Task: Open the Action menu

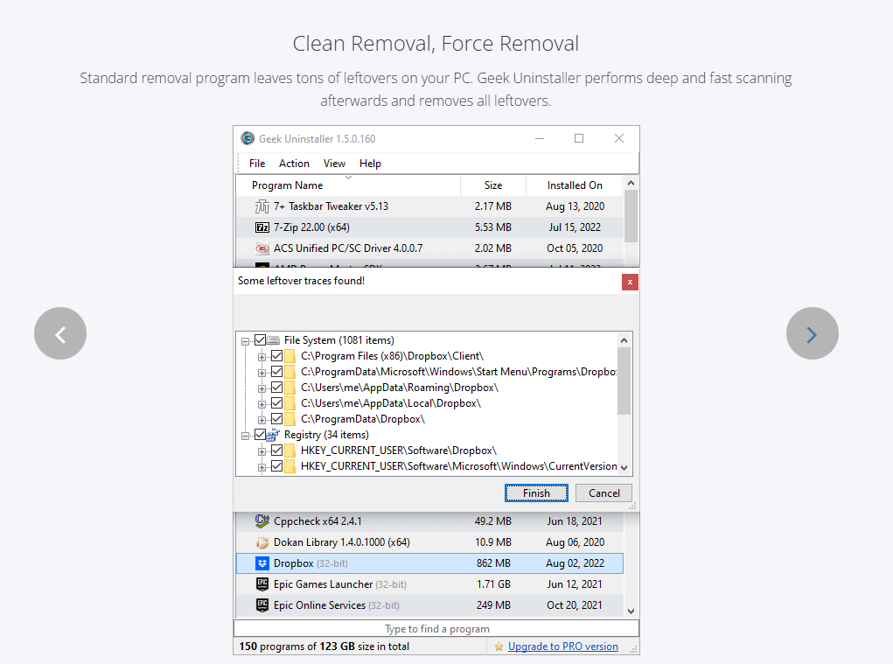Action: click(x=294, y=164)
